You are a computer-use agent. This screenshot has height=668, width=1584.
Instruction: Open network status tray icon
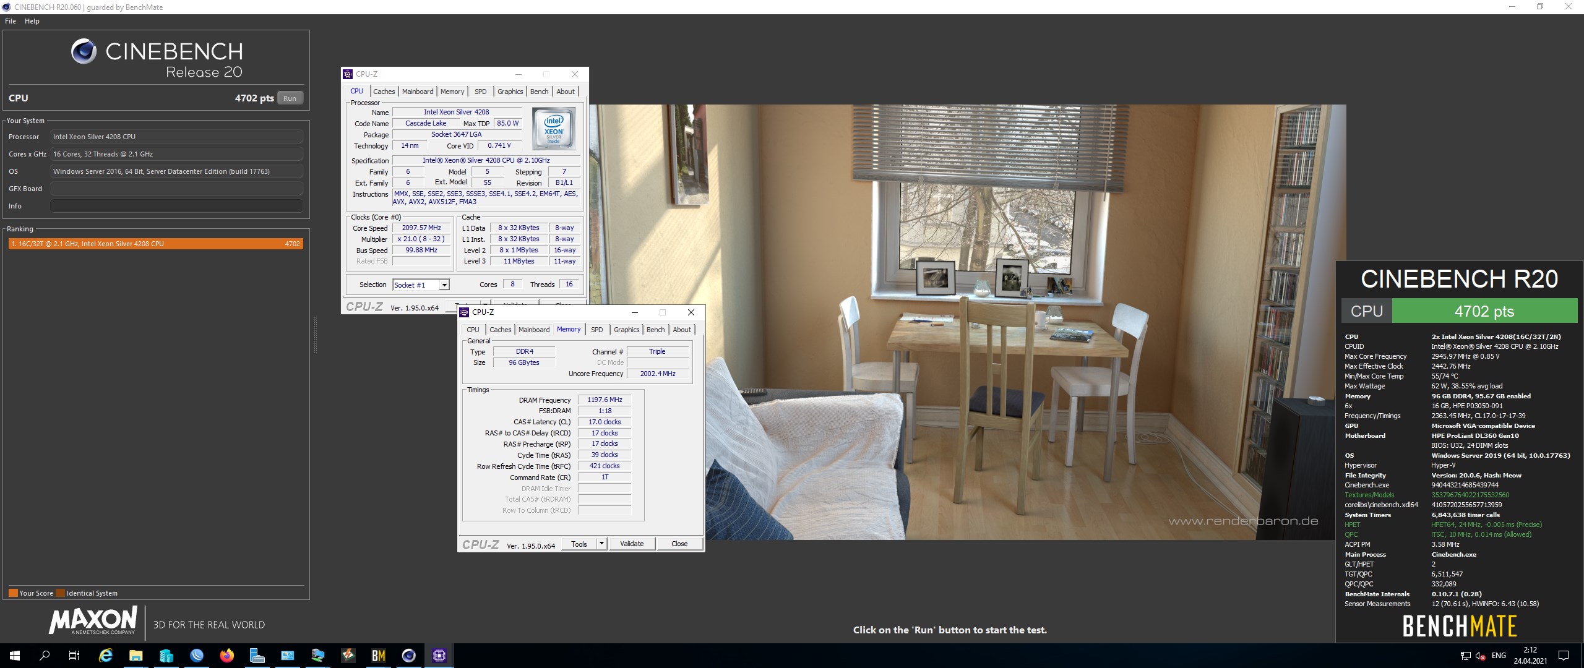point(1465,656)
